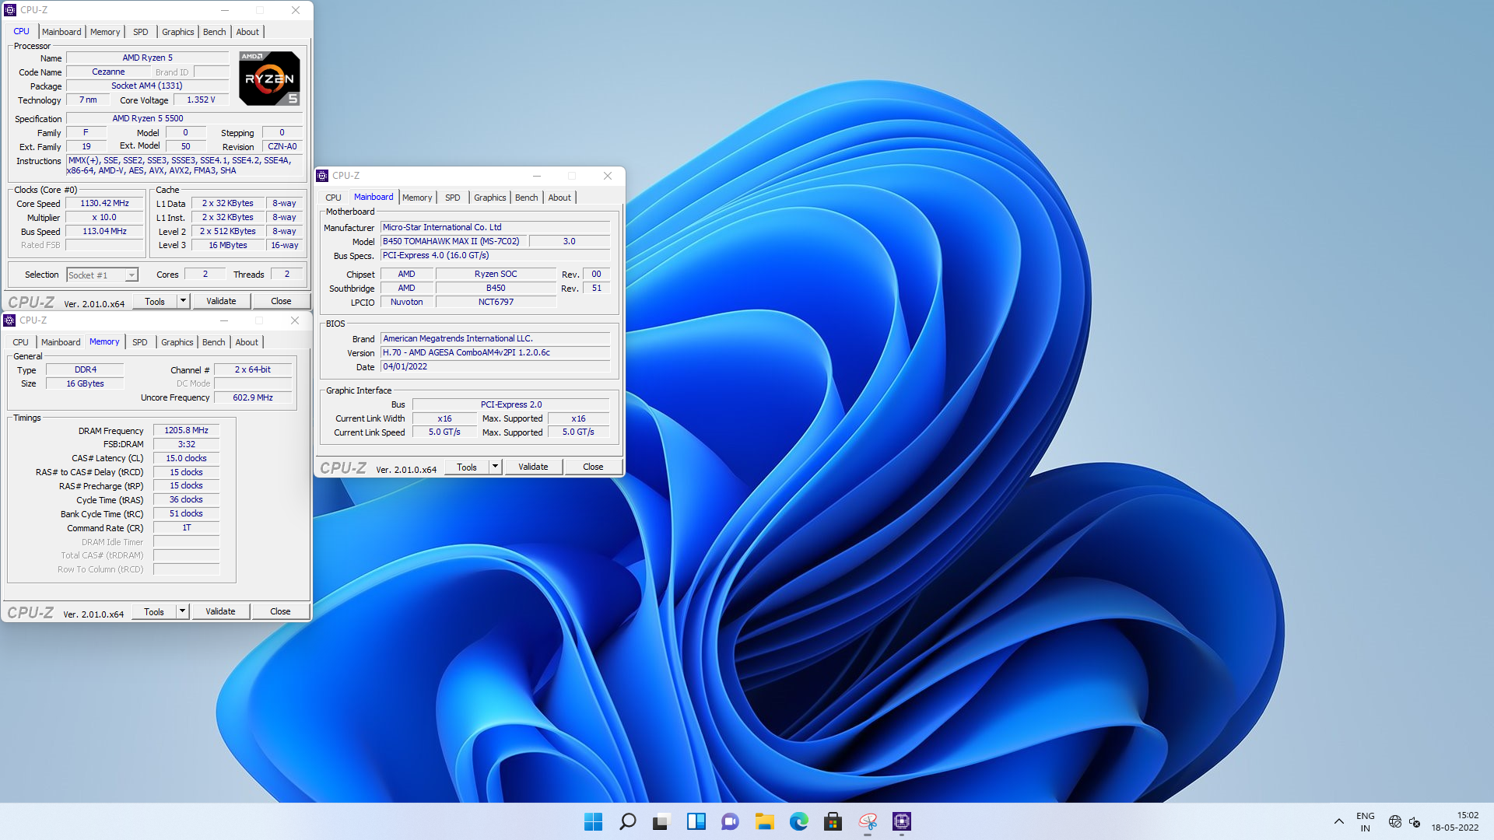Select Graphics tab in the Memory window

tap(177, 342)
